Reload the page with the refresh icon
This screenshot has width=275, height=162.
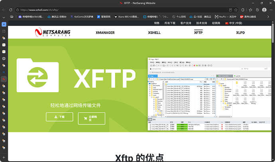(x=10, y=10)
